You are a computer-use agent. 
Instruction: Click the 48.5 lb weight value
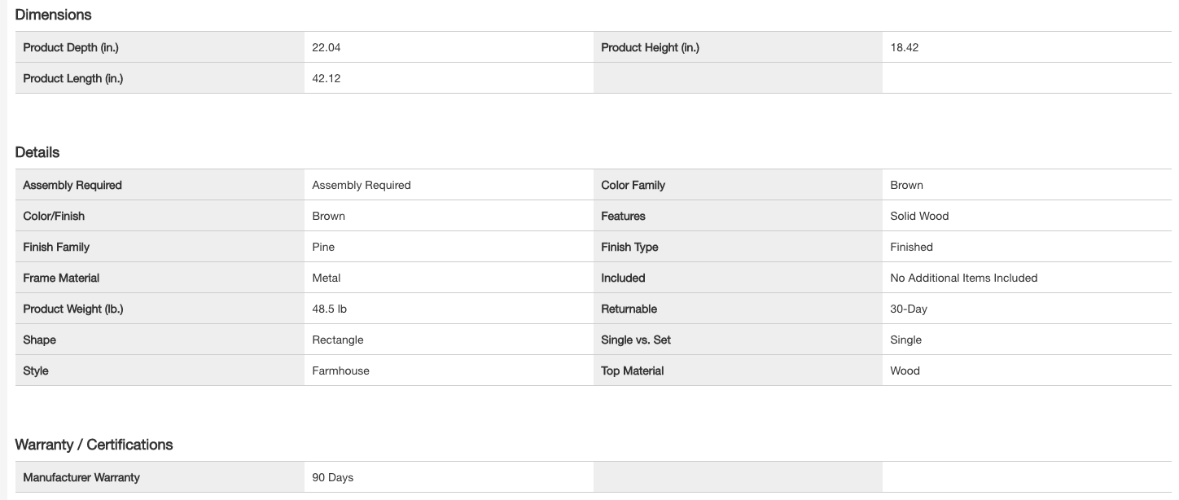(x=330, y=309)
